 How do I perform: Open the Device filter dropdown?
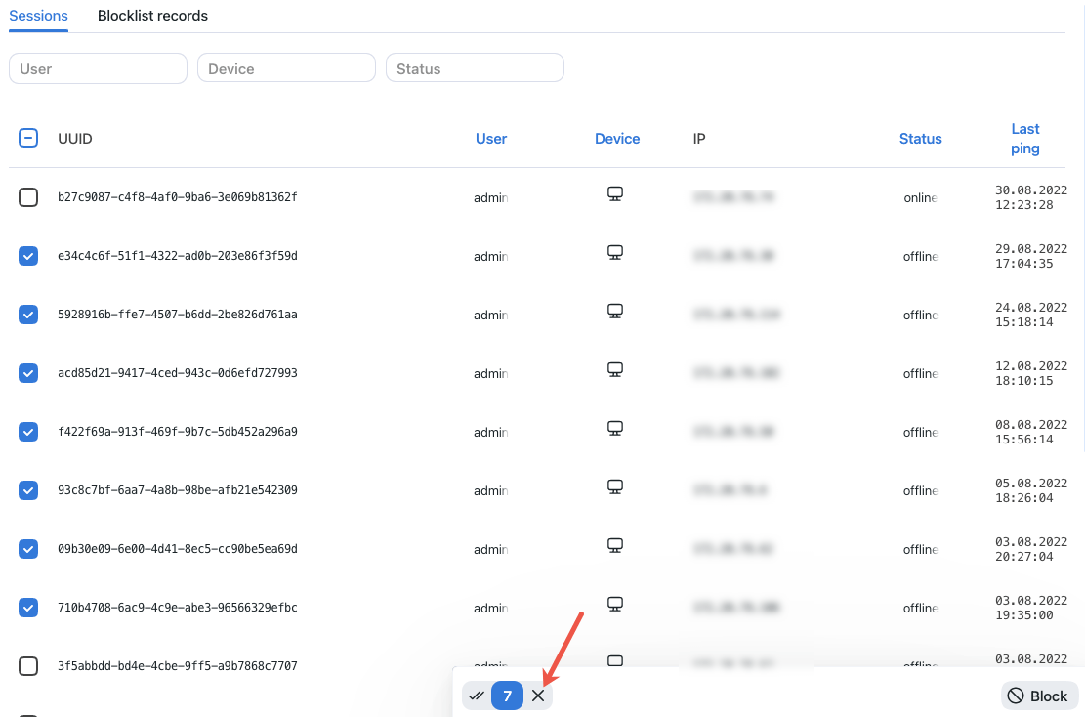point(286,67)
